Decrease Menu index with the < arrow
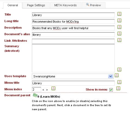Image resolution: width=130 pixels, height=114 pixels. pyautogui.click(x=43, y=90)
